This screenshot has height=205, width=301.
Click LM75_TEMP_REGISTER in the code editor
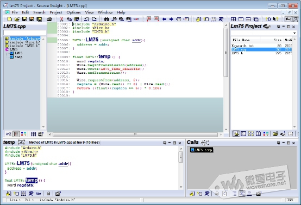121,69
